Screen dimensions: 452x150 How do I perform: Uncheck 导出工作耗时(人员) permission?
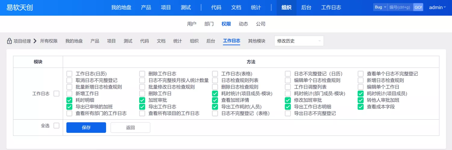(x=215, y=107)
